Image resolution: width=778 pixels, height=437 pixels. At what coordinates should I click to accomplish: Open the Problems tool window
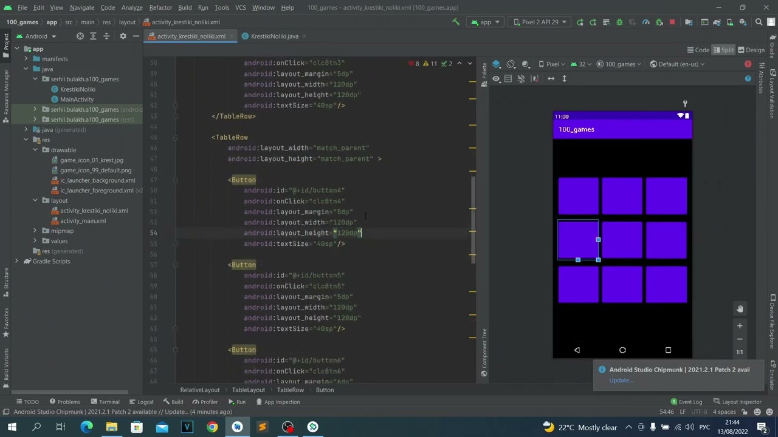[x=64, y=402]
